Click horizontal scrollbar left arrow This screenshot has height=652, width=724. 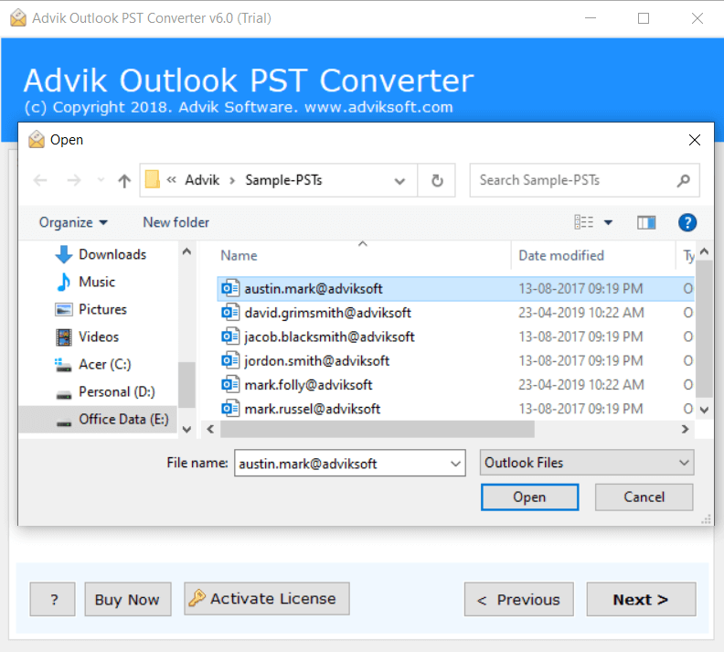(x=210, y=430)
